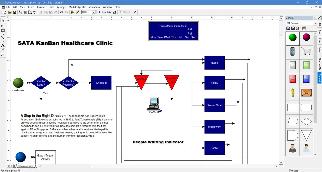Click the Help question mark icon
The height and width of the screenshot is (172, 322).
[135, 12]
